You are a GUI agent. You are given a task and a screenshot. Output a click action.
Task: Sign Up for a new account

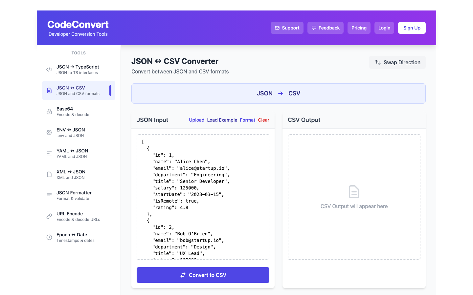412,28
